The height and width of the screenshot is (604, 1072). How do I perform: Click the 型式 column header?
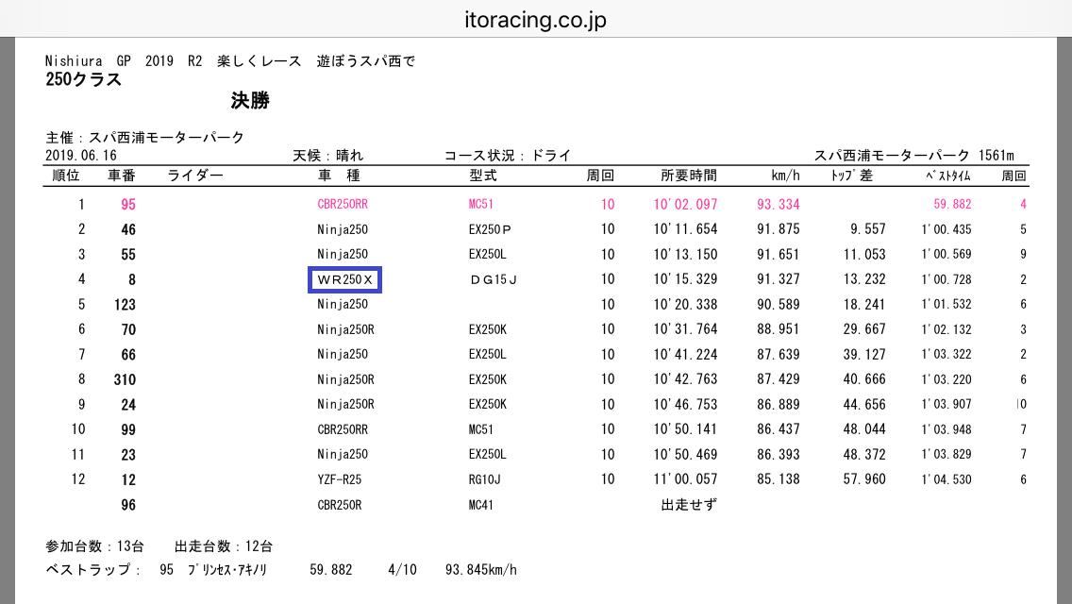[x=482, y=176]
